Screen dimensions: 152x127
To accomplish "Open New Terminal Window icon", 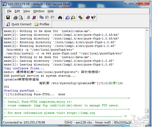I will [68, 18].
